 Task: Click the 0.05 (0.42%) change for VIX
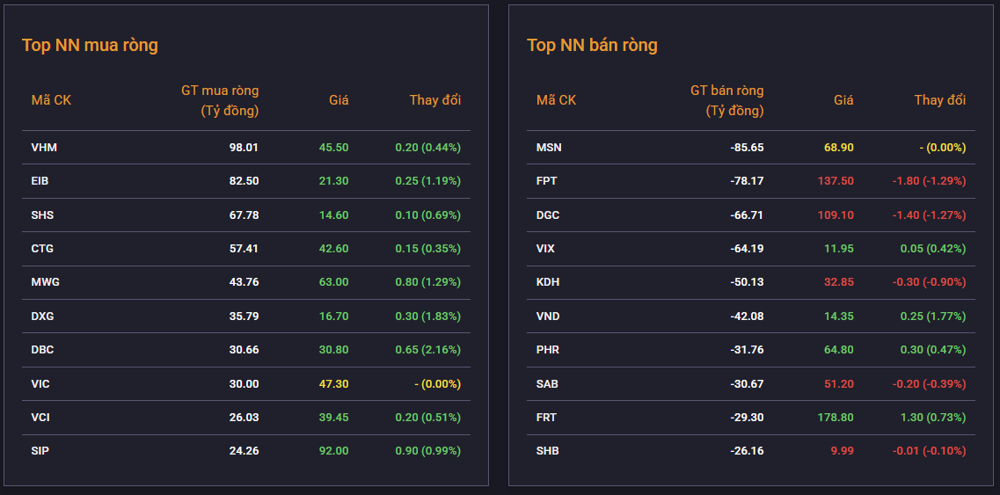(933, 249)
